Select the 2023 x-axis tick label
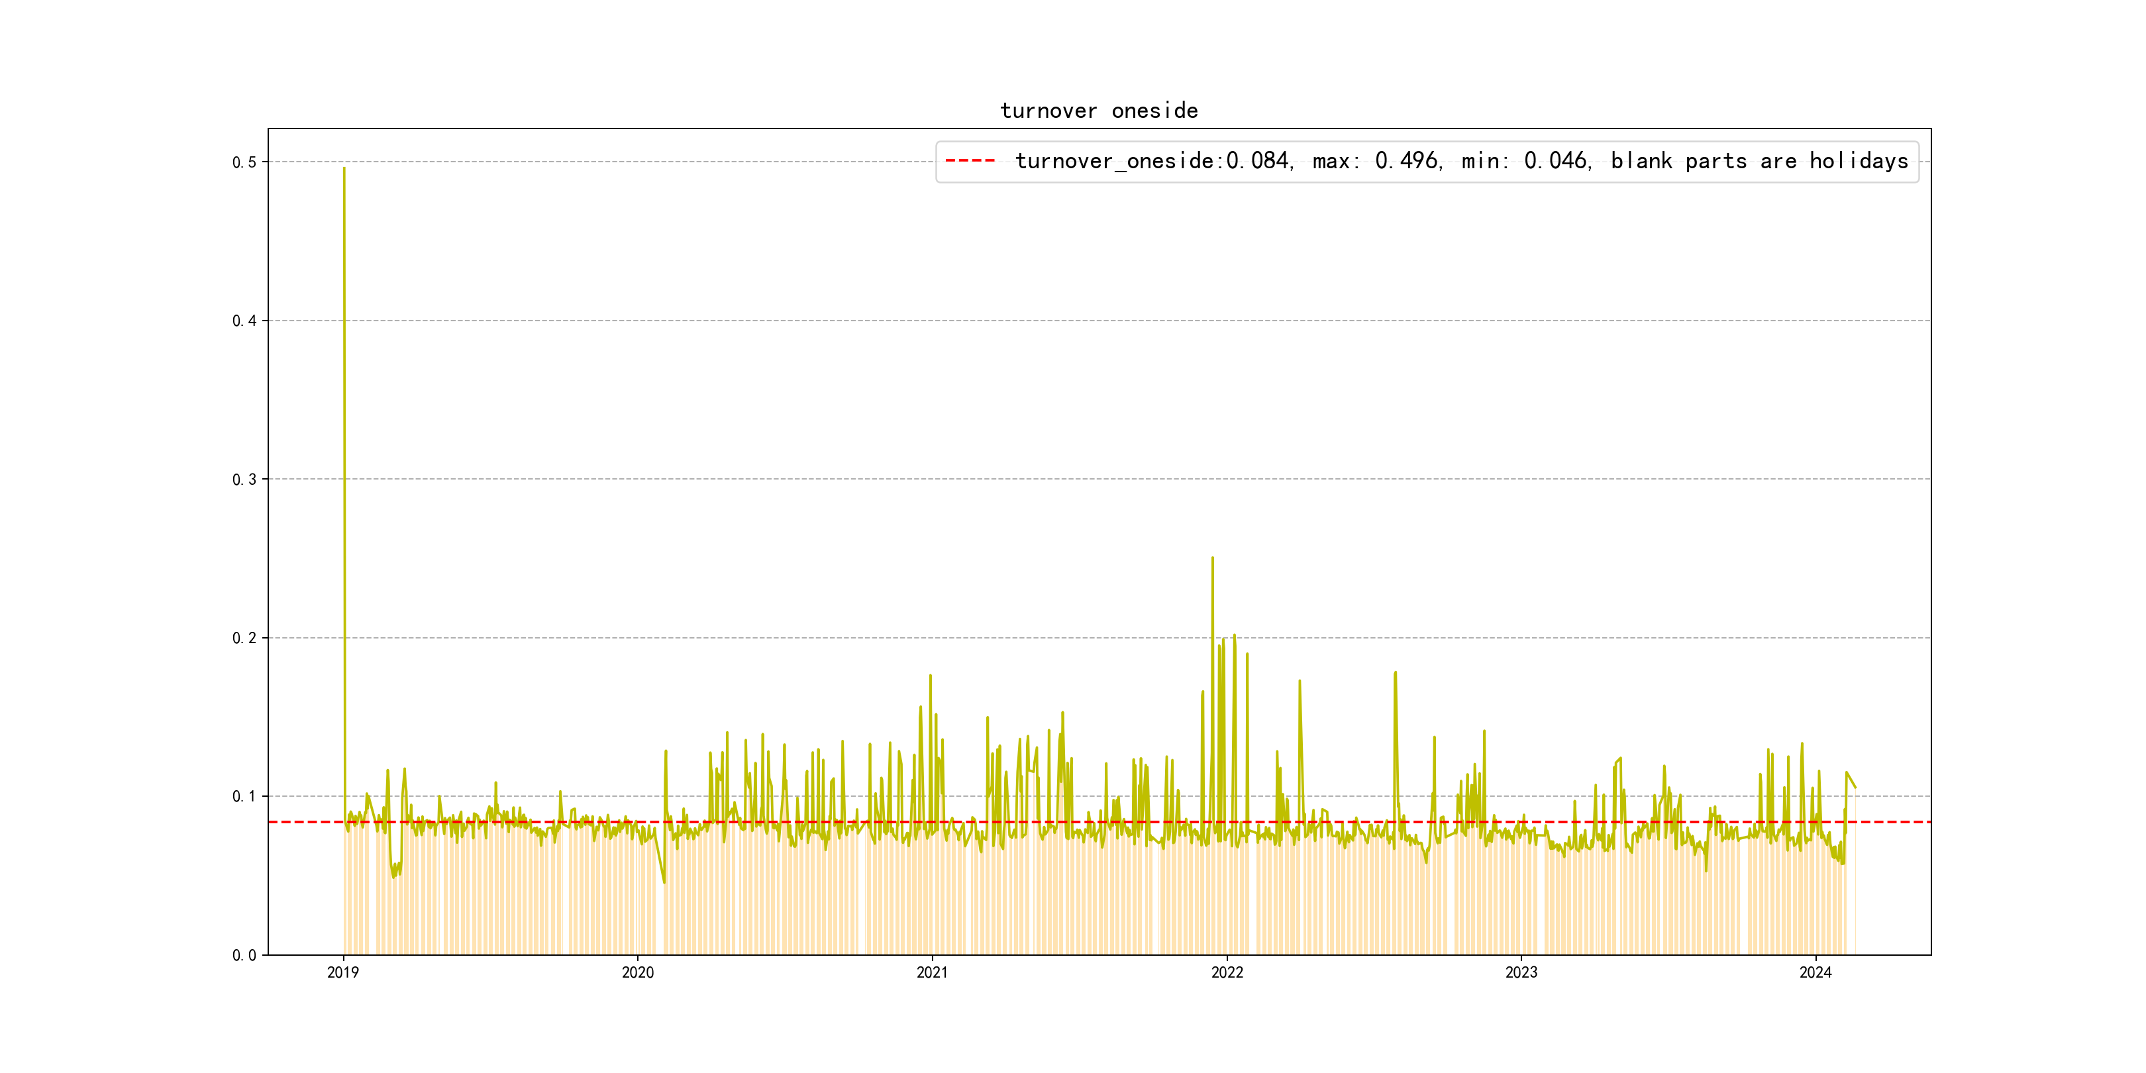 1521,972
